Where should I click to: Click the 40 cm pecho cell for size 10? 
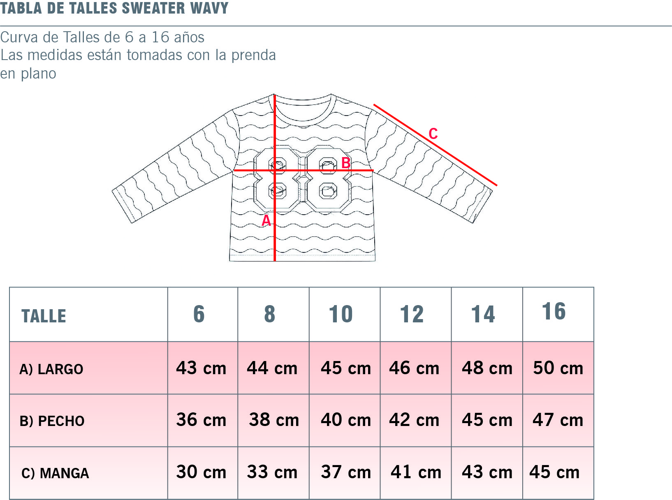pyautogui.click(x=345, y=420)
